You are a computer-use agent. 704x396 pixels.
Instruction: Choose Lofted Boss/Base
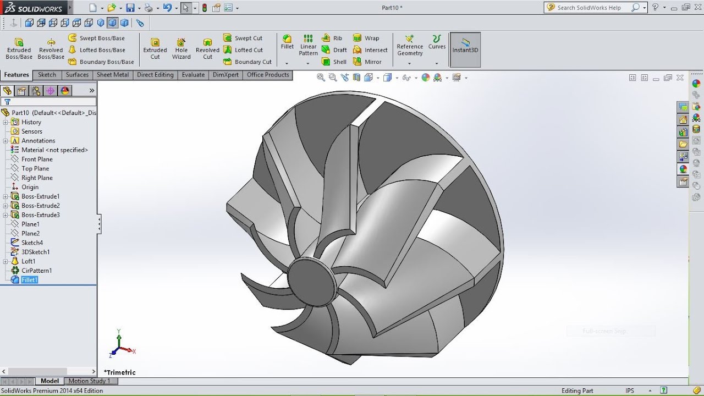tap(96, 50)
